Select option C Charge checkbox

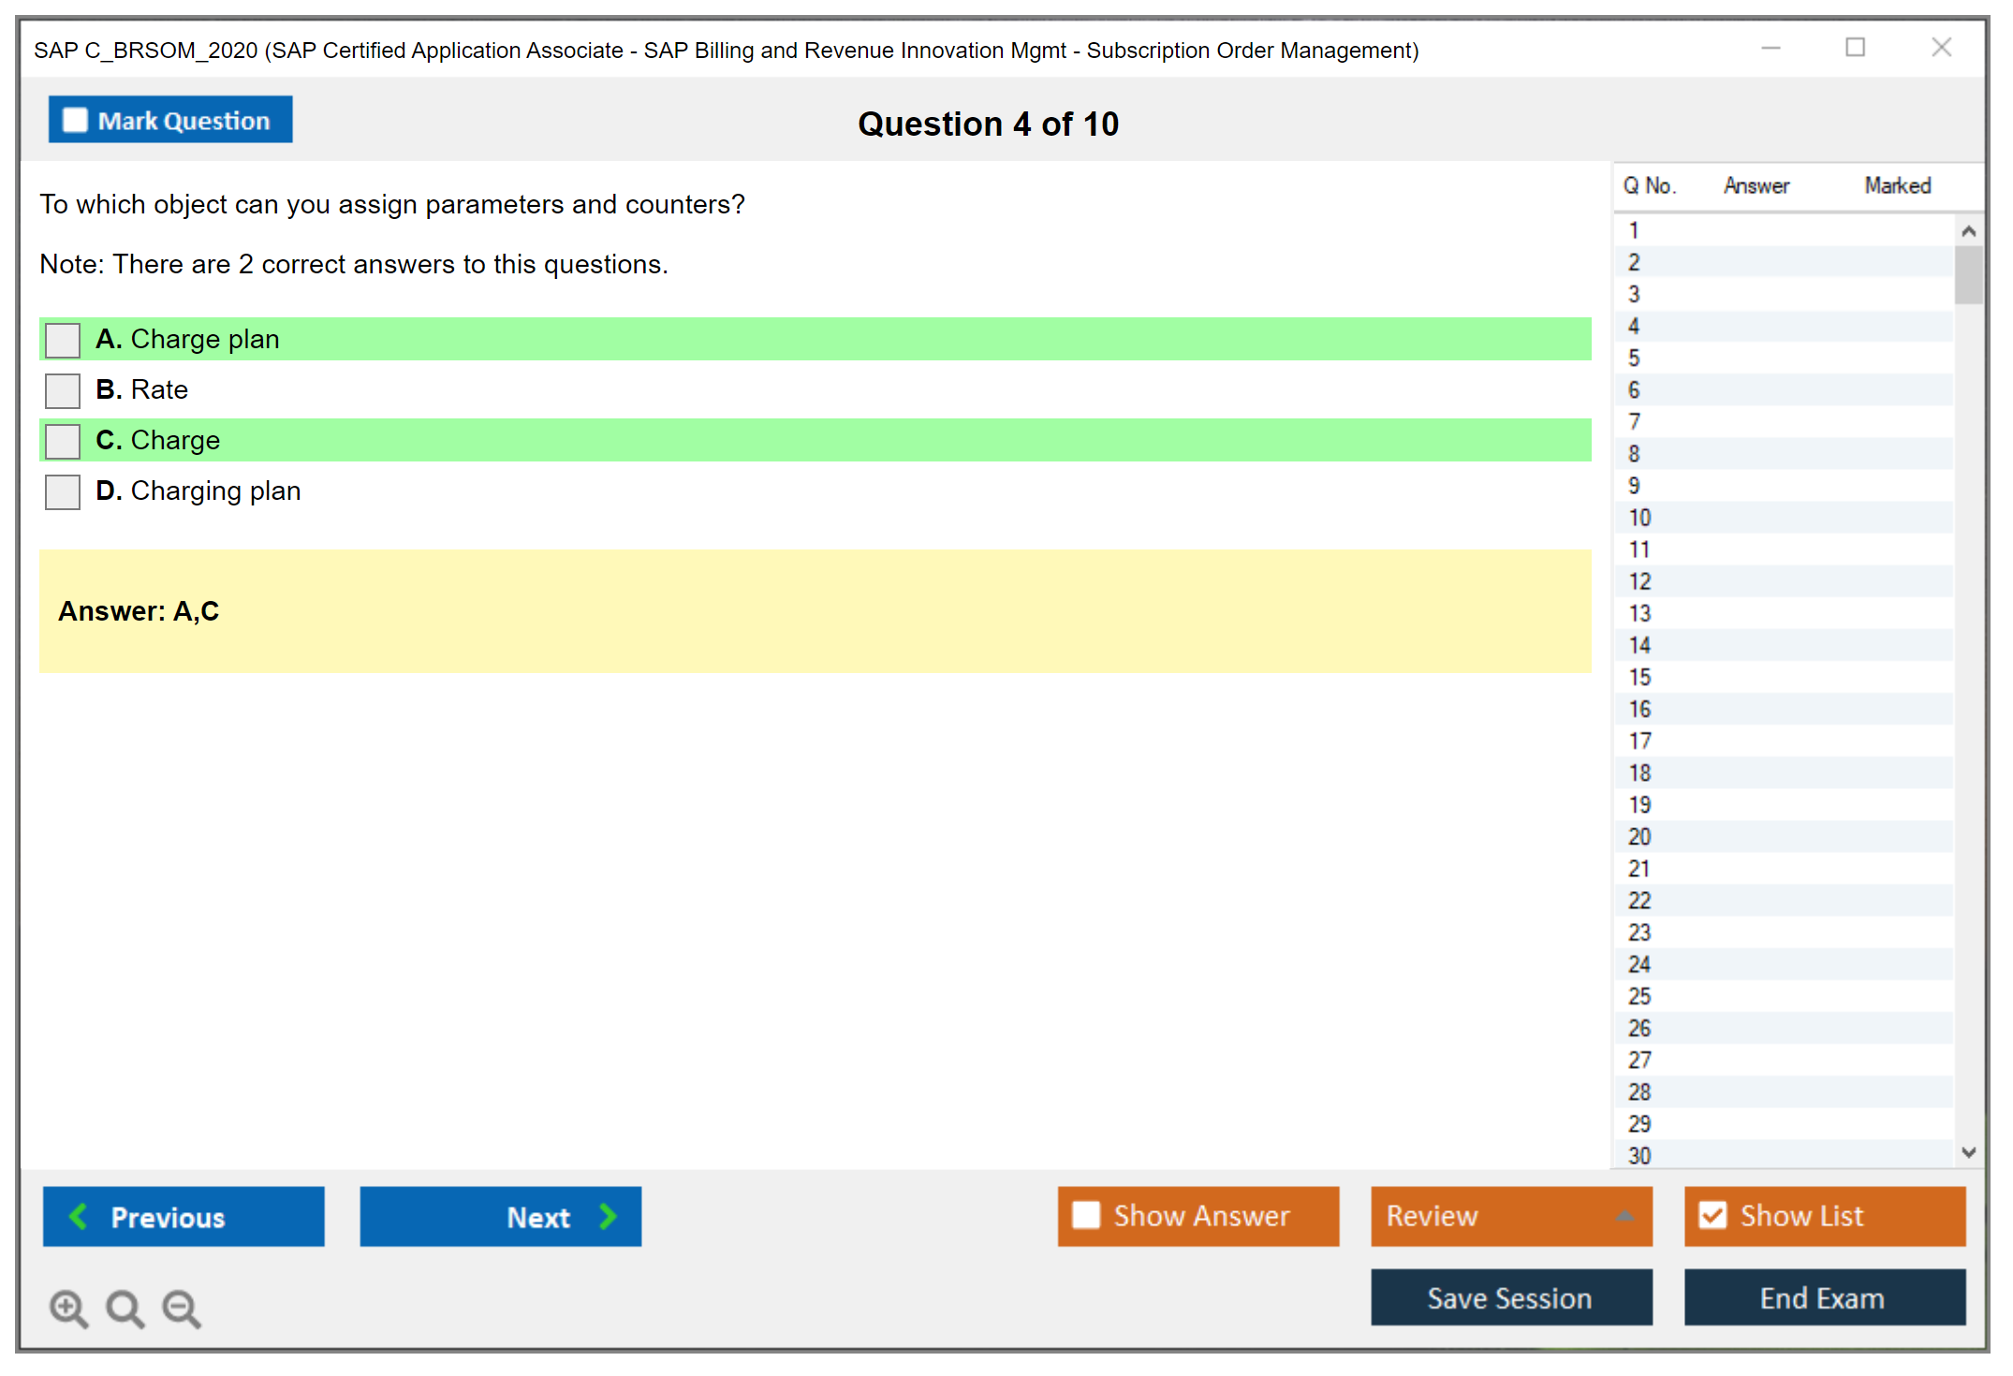[x=63, y=441]
